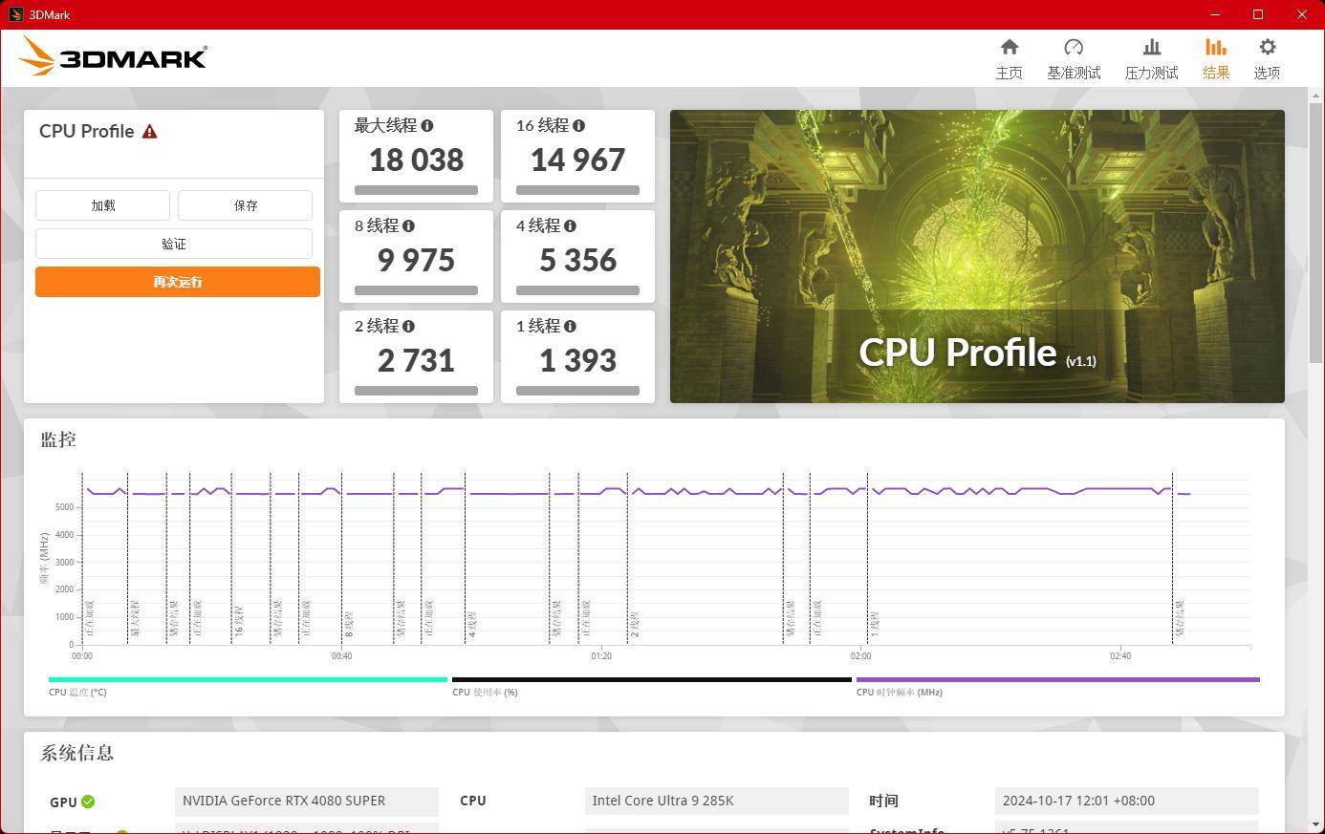1325x834 pixels.
Task: Click the 系统信息 system info heading
Action: tap(76, 753)
